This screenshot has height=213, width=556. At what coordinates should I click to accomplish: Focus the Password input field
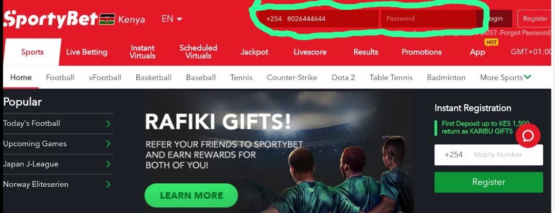(428, 18)
